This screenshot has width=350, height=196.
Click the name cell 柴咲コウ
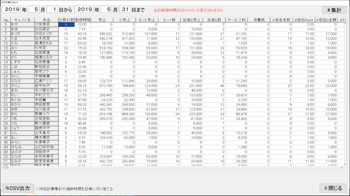pos(46,71)
